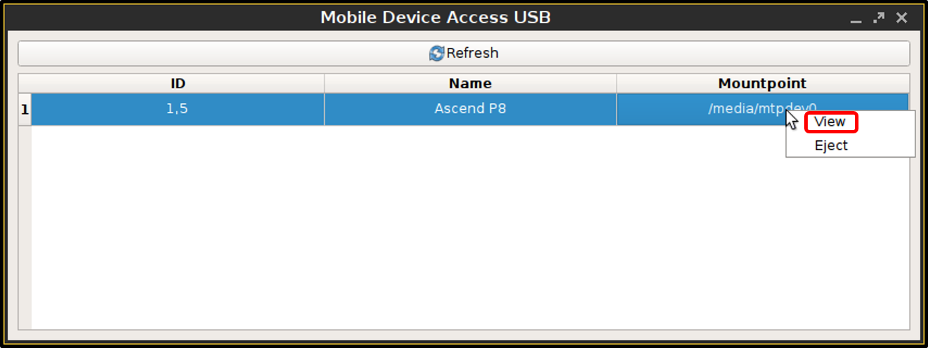Select Eject in the context menu
The height and width of the screenshot is (348, 928).
[x=831, y=146]
